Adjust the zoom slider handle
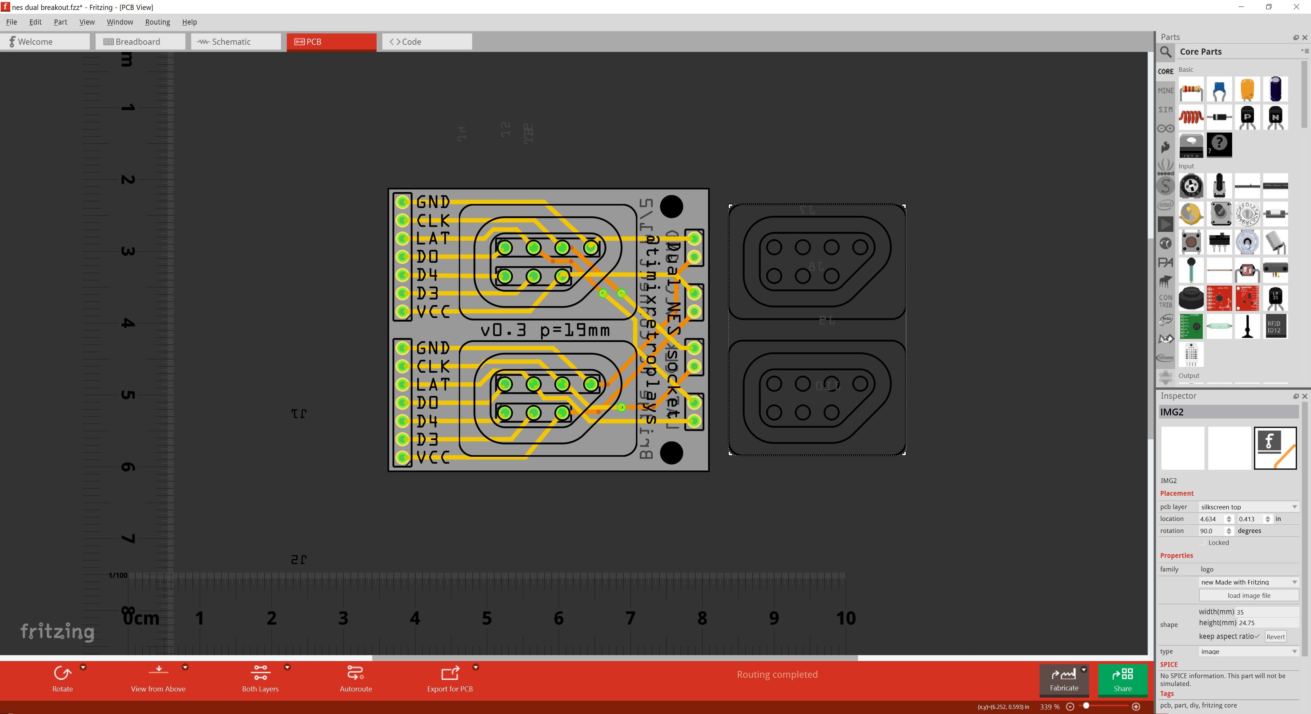1311x714 pixels. click(x=1086, y=706)
